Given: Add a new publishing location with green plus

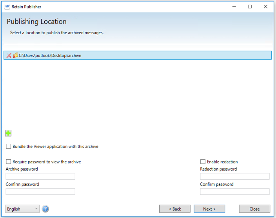Looking at the screenshot, I should 8,133.
